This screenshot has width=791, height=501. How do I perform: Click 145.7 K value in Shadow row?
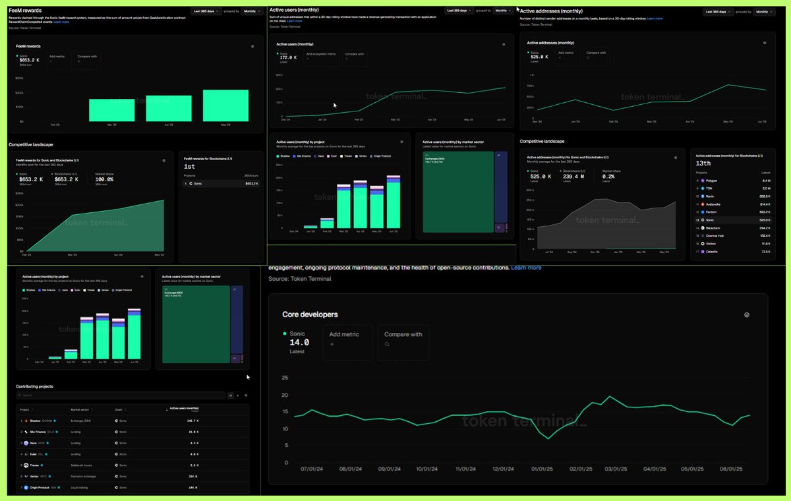pyautogui.click(x=192, y=420)
